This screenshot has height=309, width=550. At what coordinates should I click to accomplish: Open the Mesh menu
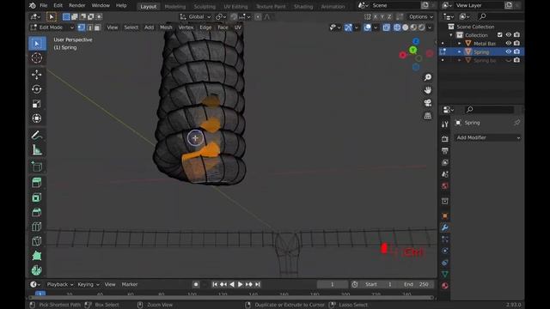(166, 27)
